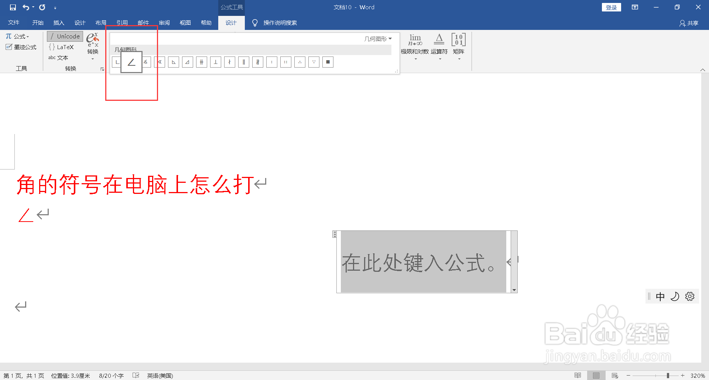Insert the not parallel ∦ symbol
Screen dimensions: 709x380
pos(258,62)
